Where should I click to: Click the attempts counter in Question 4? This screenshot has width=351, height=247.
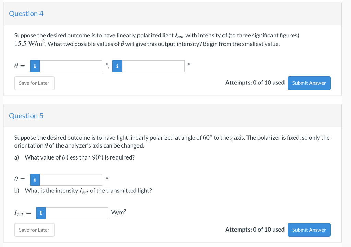tap(255, 83)
